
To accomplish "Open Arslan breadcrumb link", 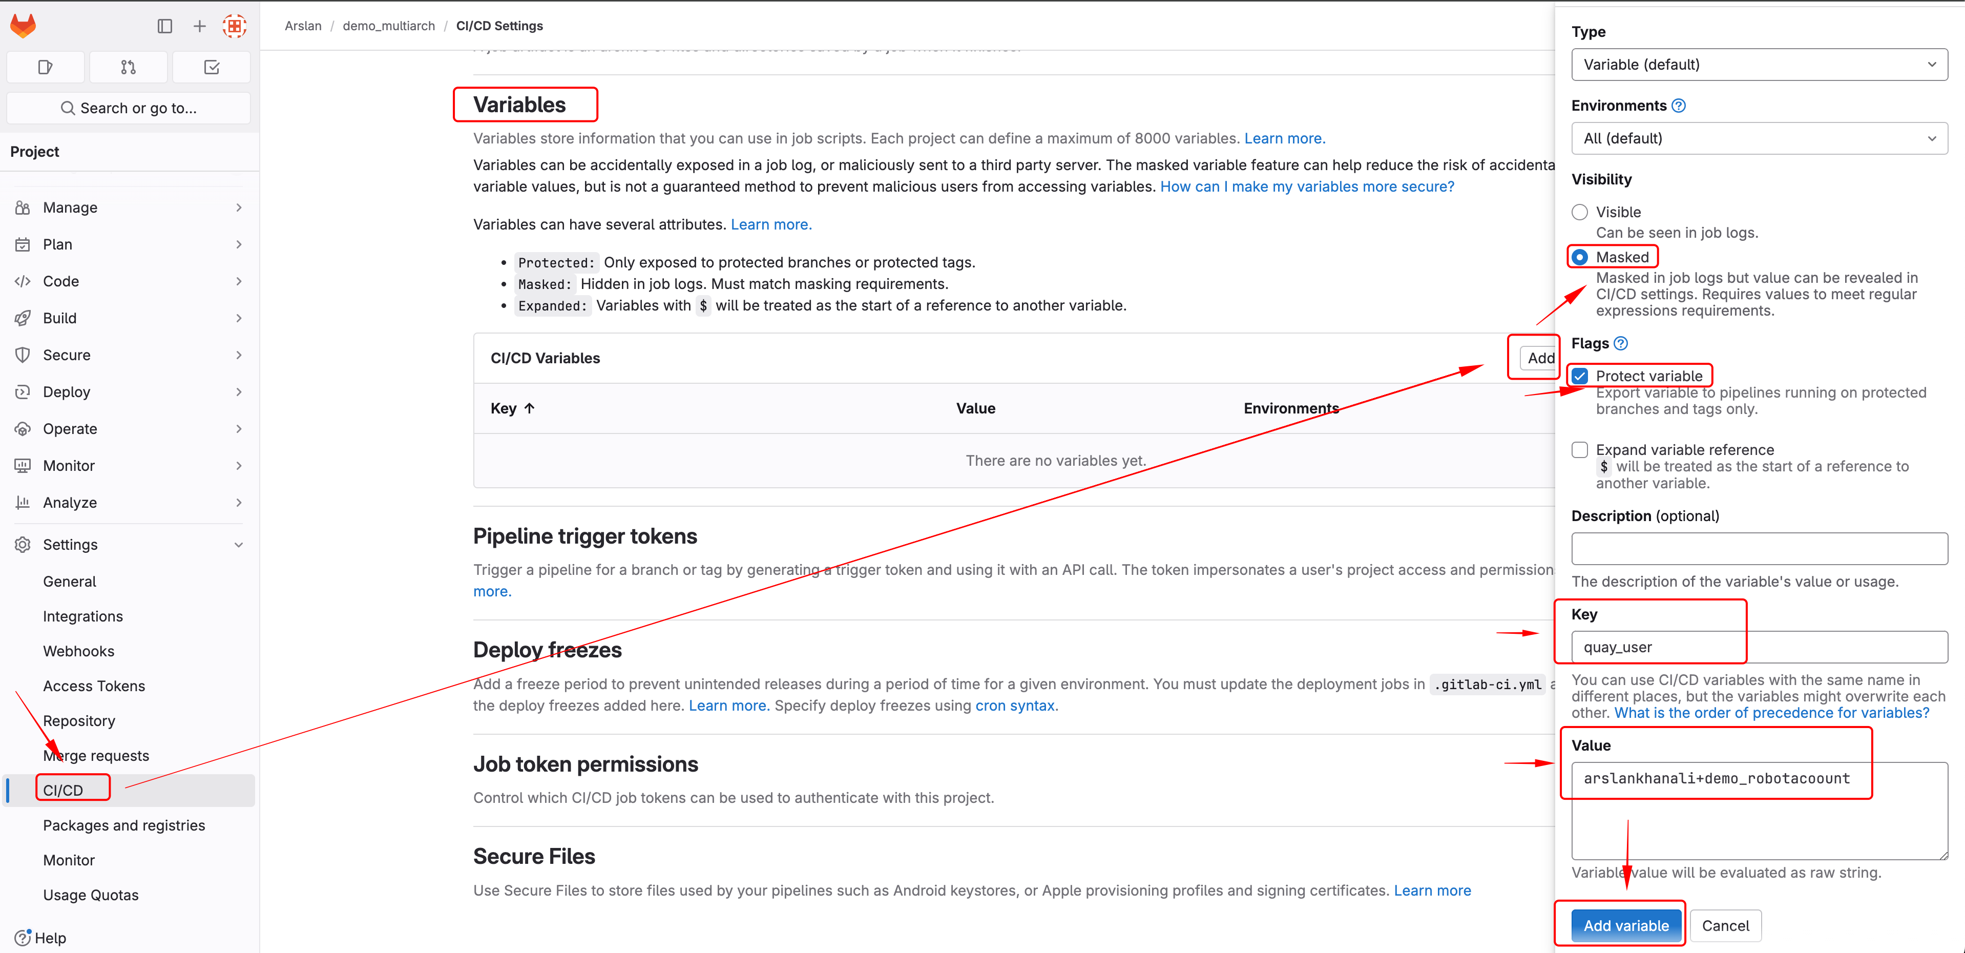I will click(303, 26).
